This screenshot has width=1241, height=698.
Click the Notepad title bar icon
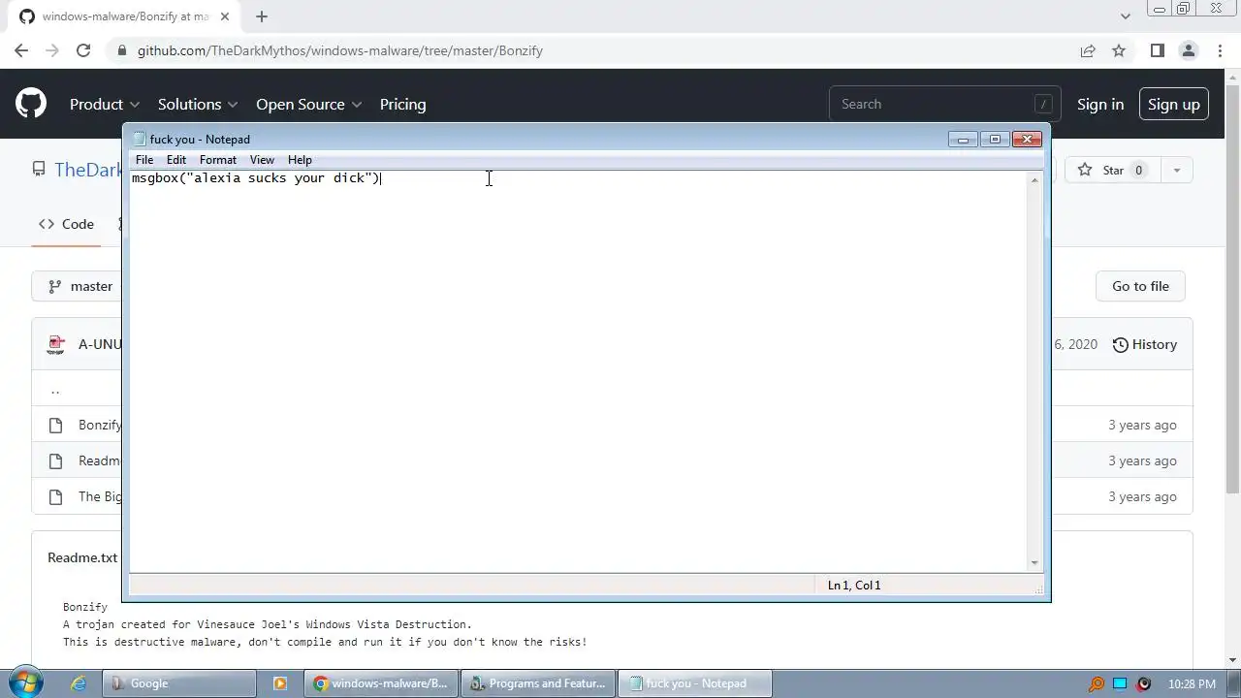(x=139, y=139)
